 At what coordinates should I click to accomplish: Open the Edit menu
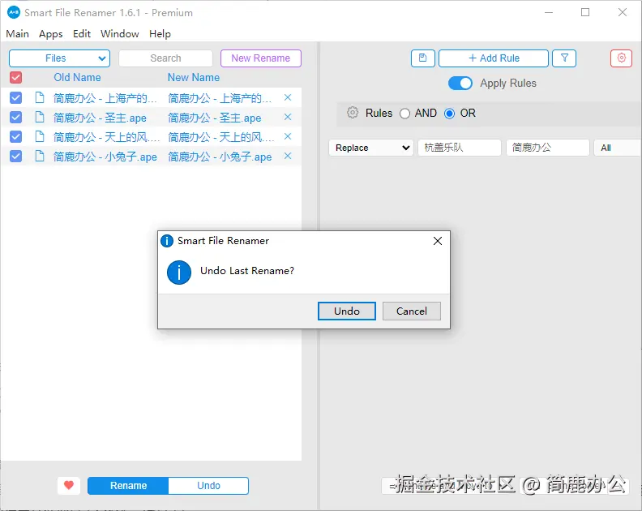tap(82, 33)
